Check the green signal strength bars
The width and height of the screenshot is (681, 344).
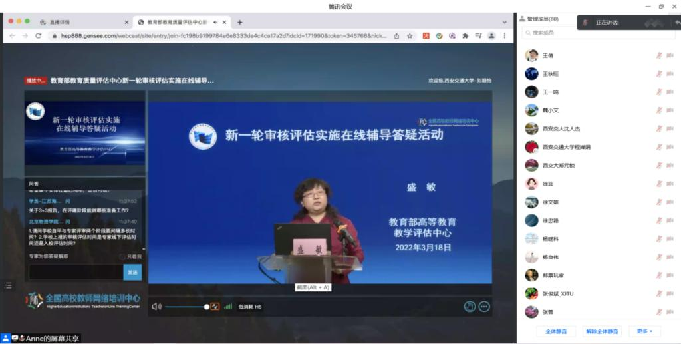(x=228, y=307)
